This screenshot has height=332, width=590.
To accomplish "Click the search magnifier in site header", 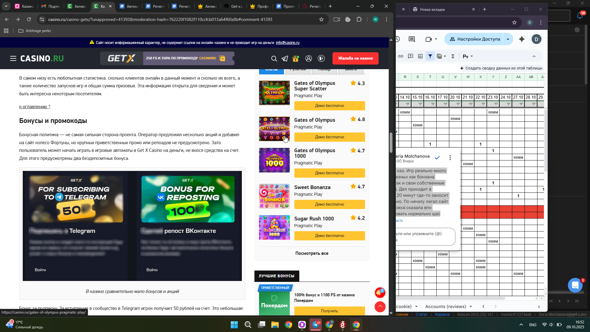I will (x=274, y=58).
